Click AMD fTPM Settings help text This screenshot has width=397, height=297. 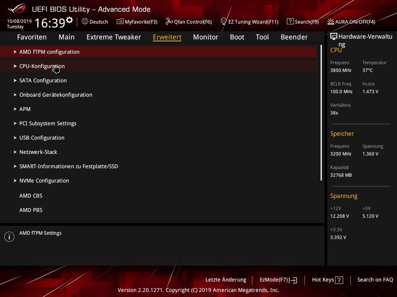(x=40, y=233)
